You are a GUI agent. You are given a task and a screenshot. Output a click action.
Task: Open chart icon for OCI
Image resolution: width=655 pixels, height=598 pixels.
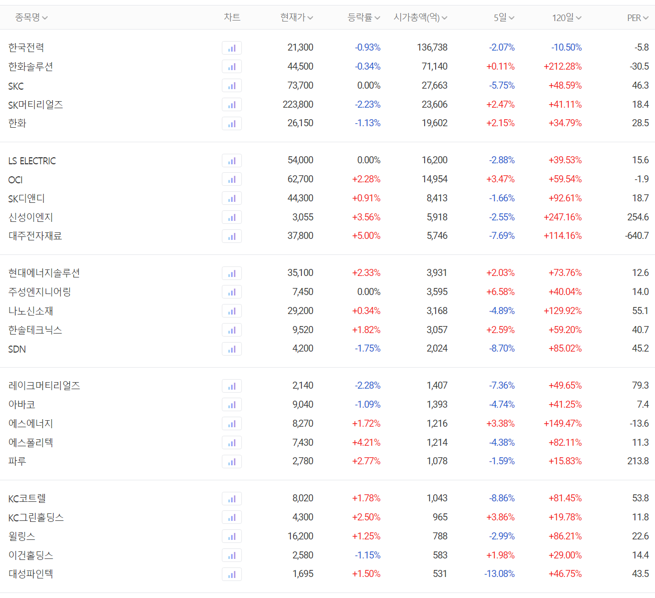click(x=232, y=179)
